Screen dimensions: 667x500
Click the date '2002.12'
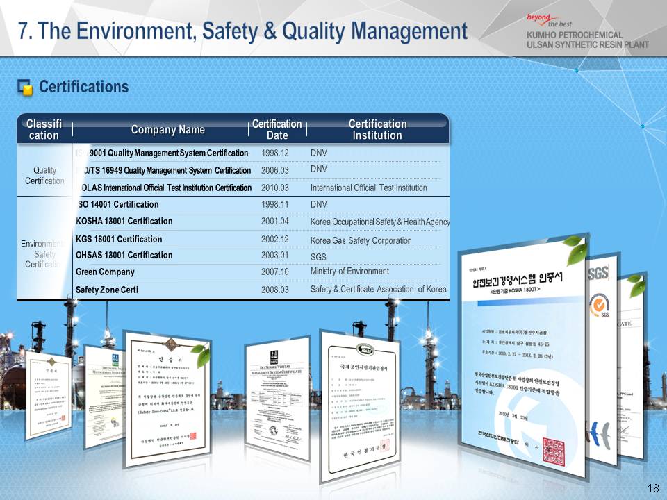tap(275, 239)
